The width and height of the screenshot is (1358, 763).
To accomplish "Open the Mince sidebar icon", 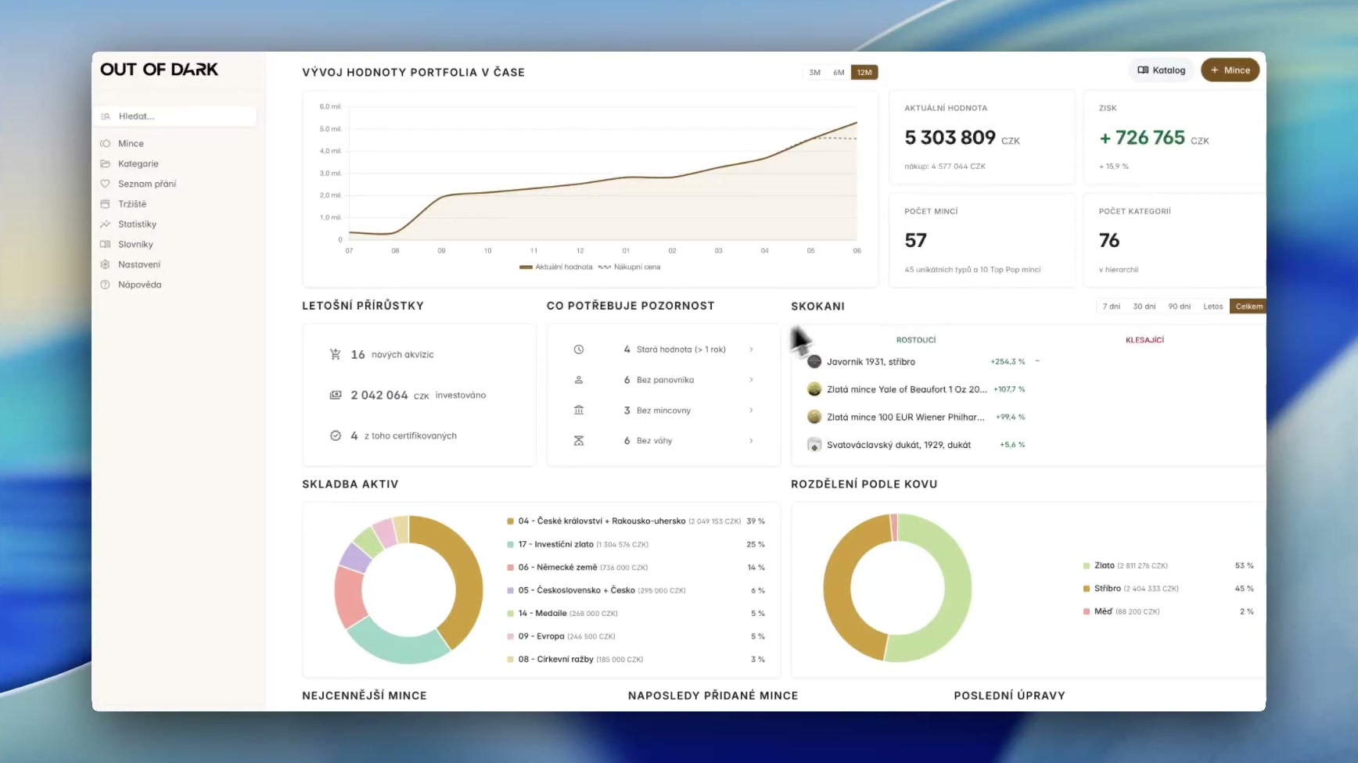I will [105, 144].
